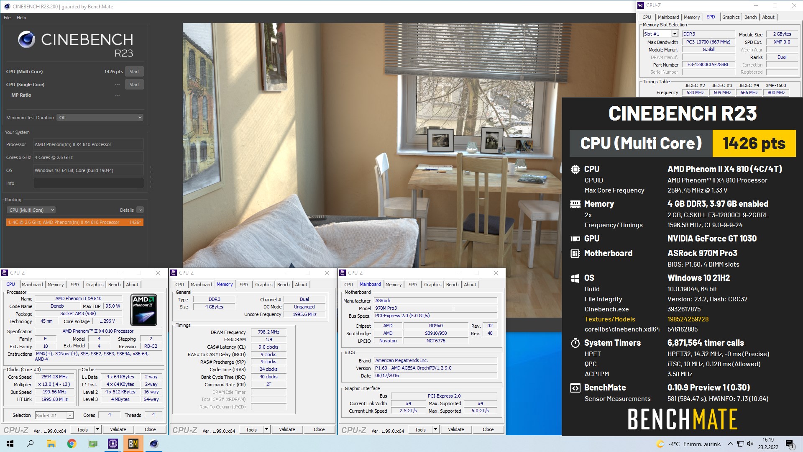Click AMD Phenom II logo in CPU-Z

point(144,310)
